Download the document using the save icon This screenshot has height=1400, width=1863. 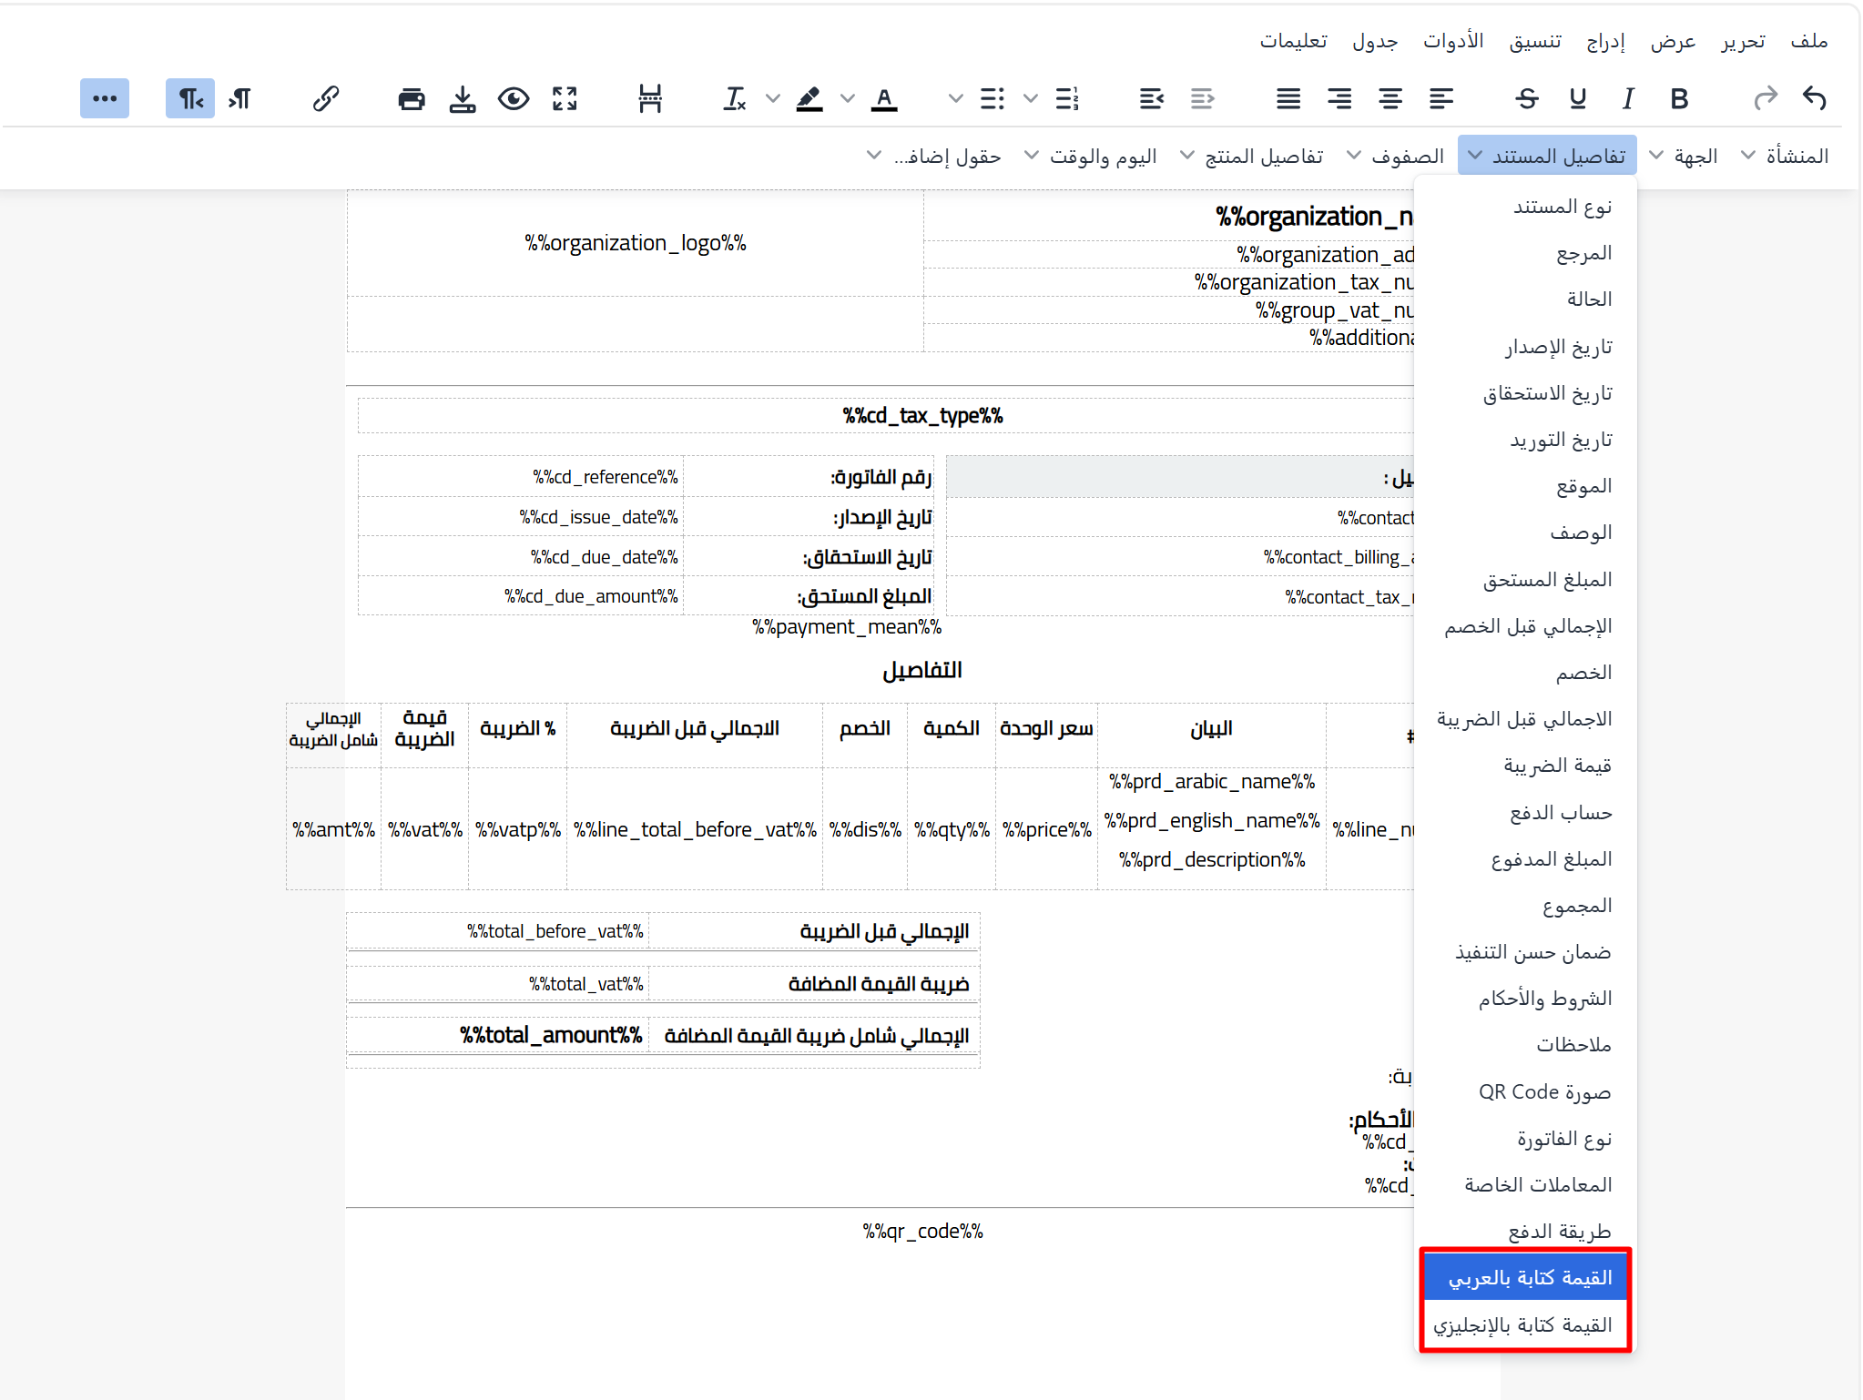pos(463,98)
